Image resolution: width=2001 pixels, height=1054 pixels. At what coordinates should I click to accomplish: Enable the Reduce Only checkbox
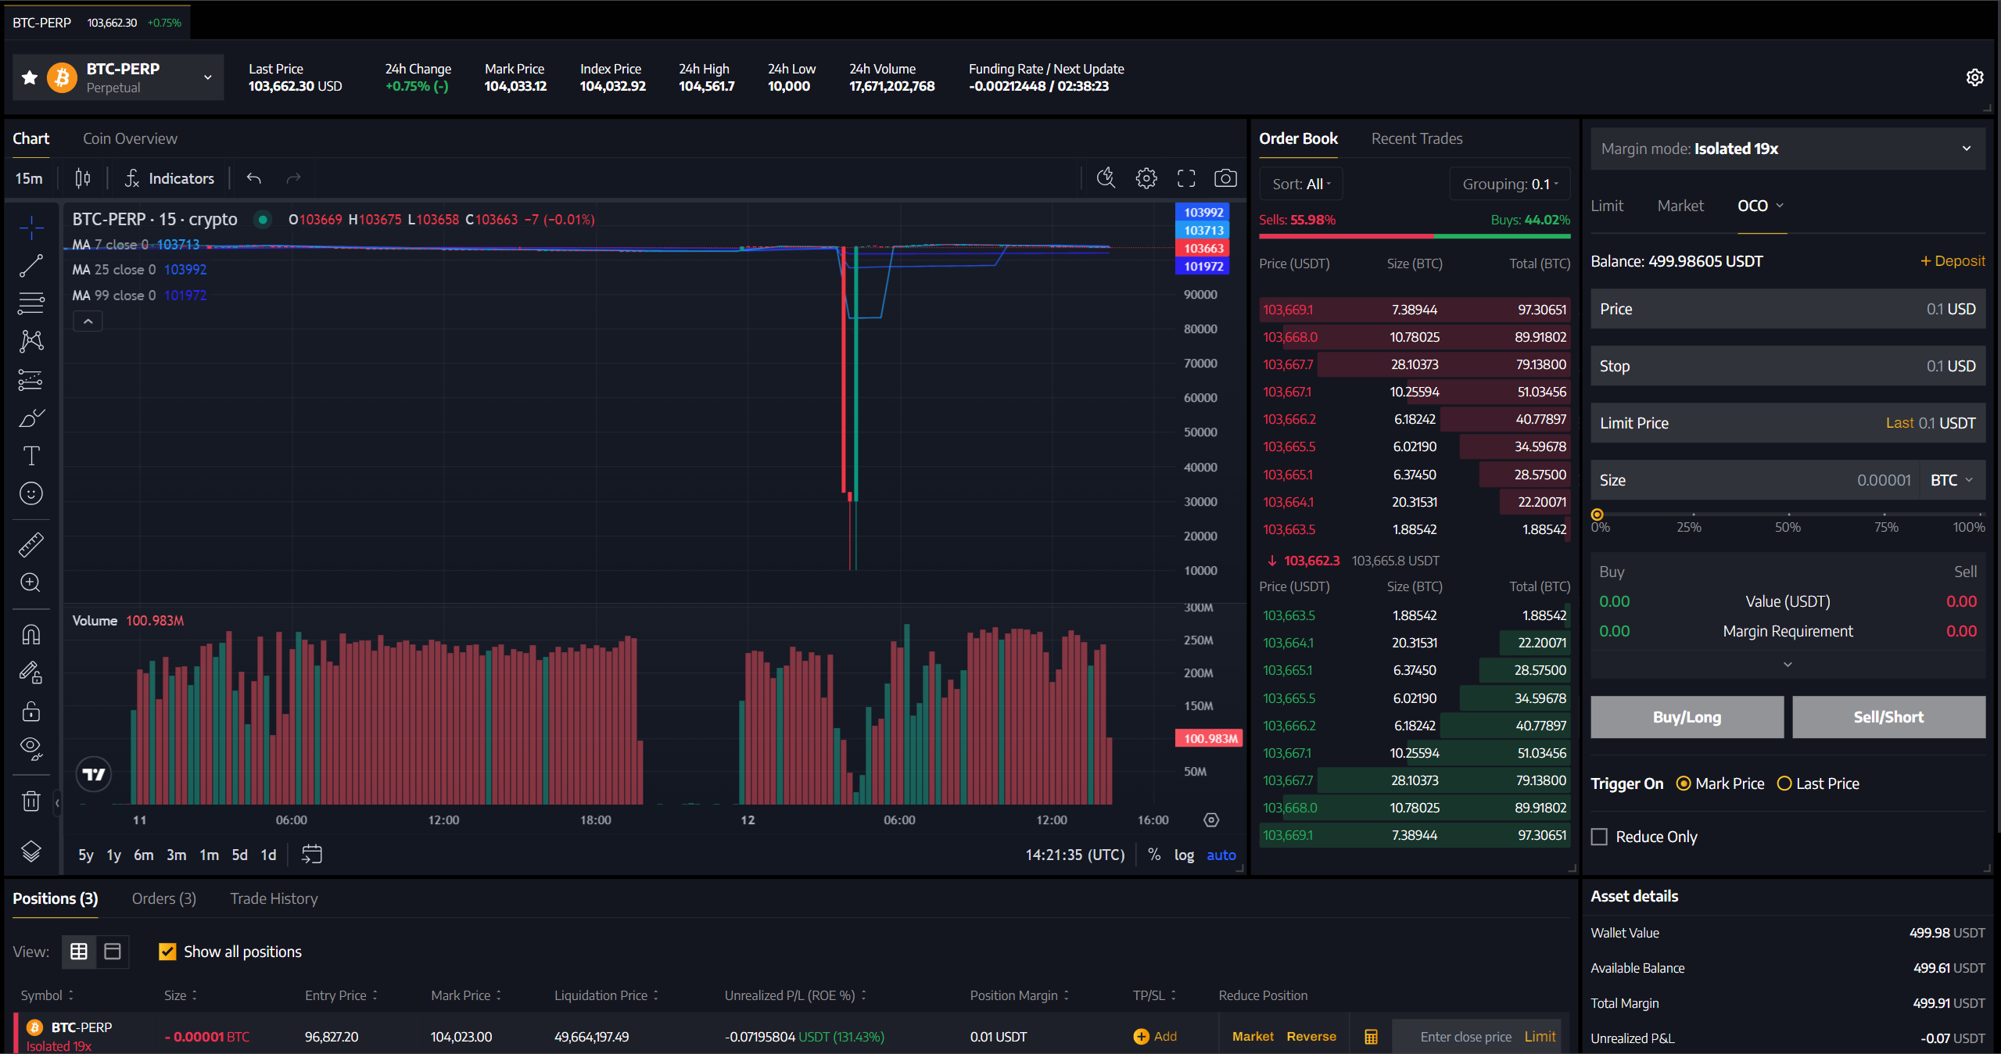pyautogui.click(x=1599, y=837)
